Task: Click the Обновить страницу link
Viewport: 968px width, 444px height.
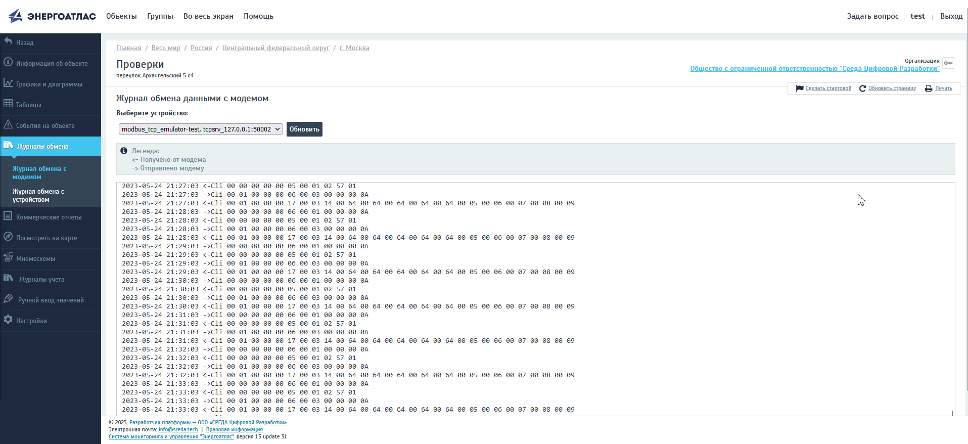Action: [892, 88]
